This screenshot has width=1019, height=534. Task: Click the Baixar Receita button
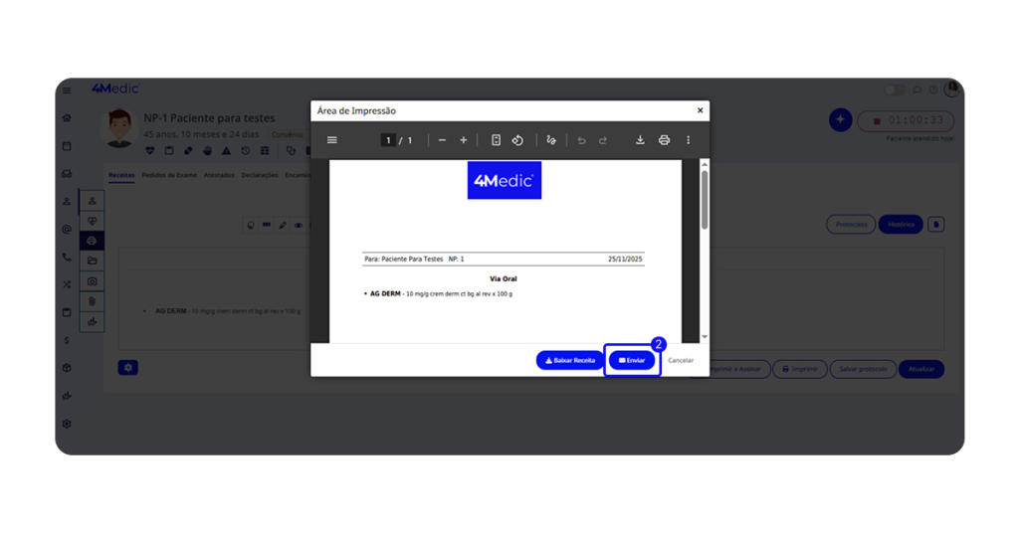[x=570, y=360]
